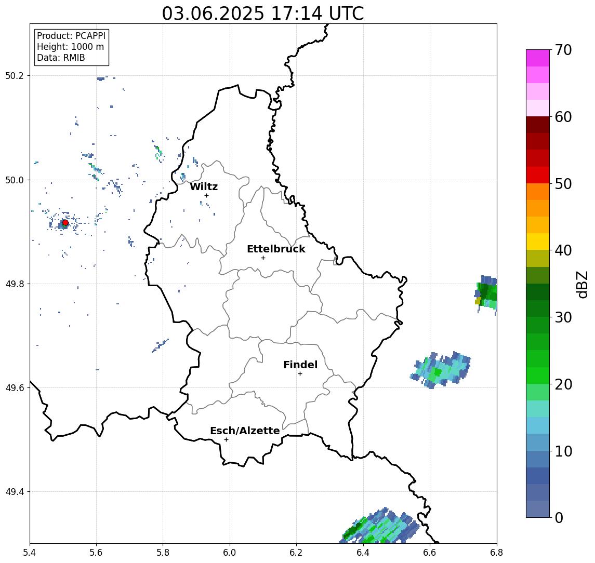The image size is (595, 563).
Task: Click the Esch/Alzette label
Action: pyautogui.click(x=245, y=431)
